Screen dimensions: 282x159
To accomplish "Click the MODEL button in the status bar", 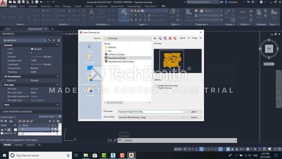I will pyautogui.click(x=178, y=149).
